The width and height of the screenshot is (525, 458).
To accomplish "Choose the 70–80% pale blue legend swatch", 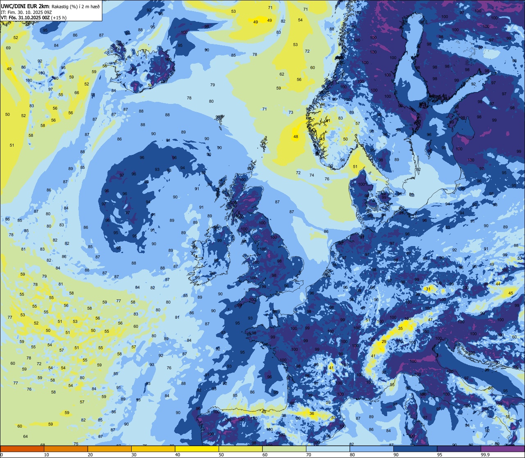I will coord(328,449).
